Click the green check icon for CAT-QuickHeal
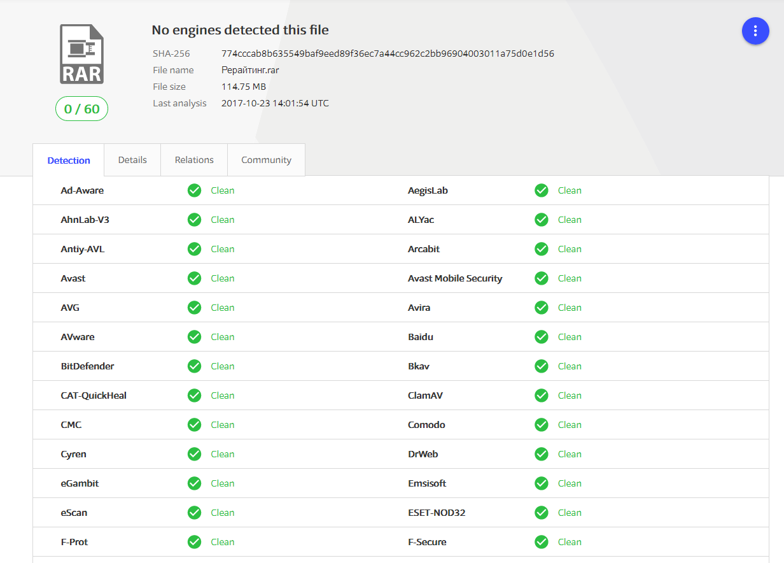The width and height of the screenshot is (784, 563). [195, 396]
